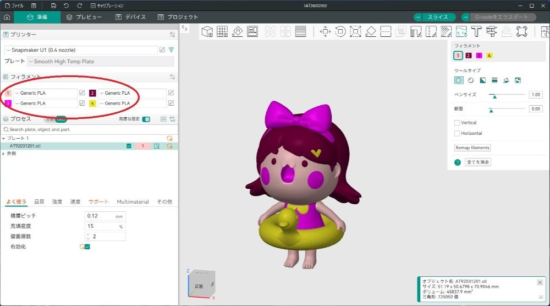
Task: Toggle the process global/object switch
Action: pos(56,119)
